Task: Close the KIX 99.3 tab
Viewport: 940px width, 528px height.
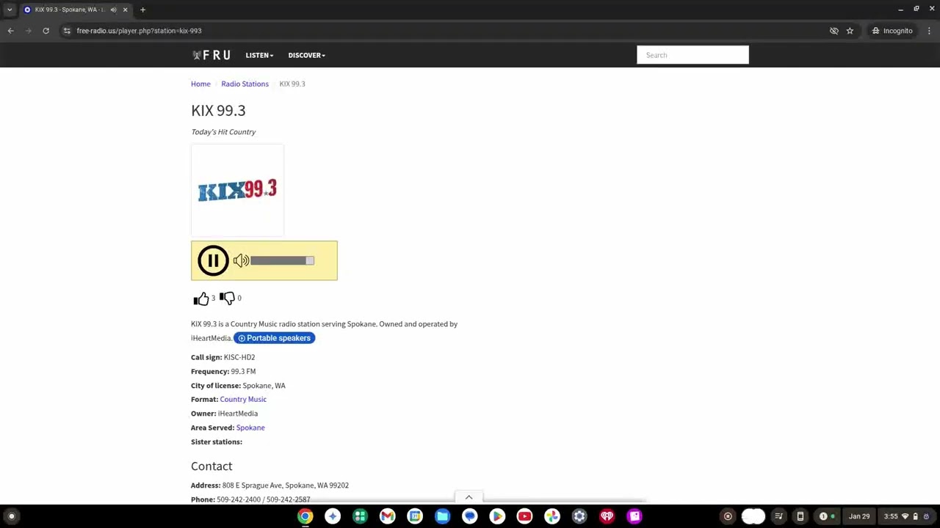Action: point(125,10)
